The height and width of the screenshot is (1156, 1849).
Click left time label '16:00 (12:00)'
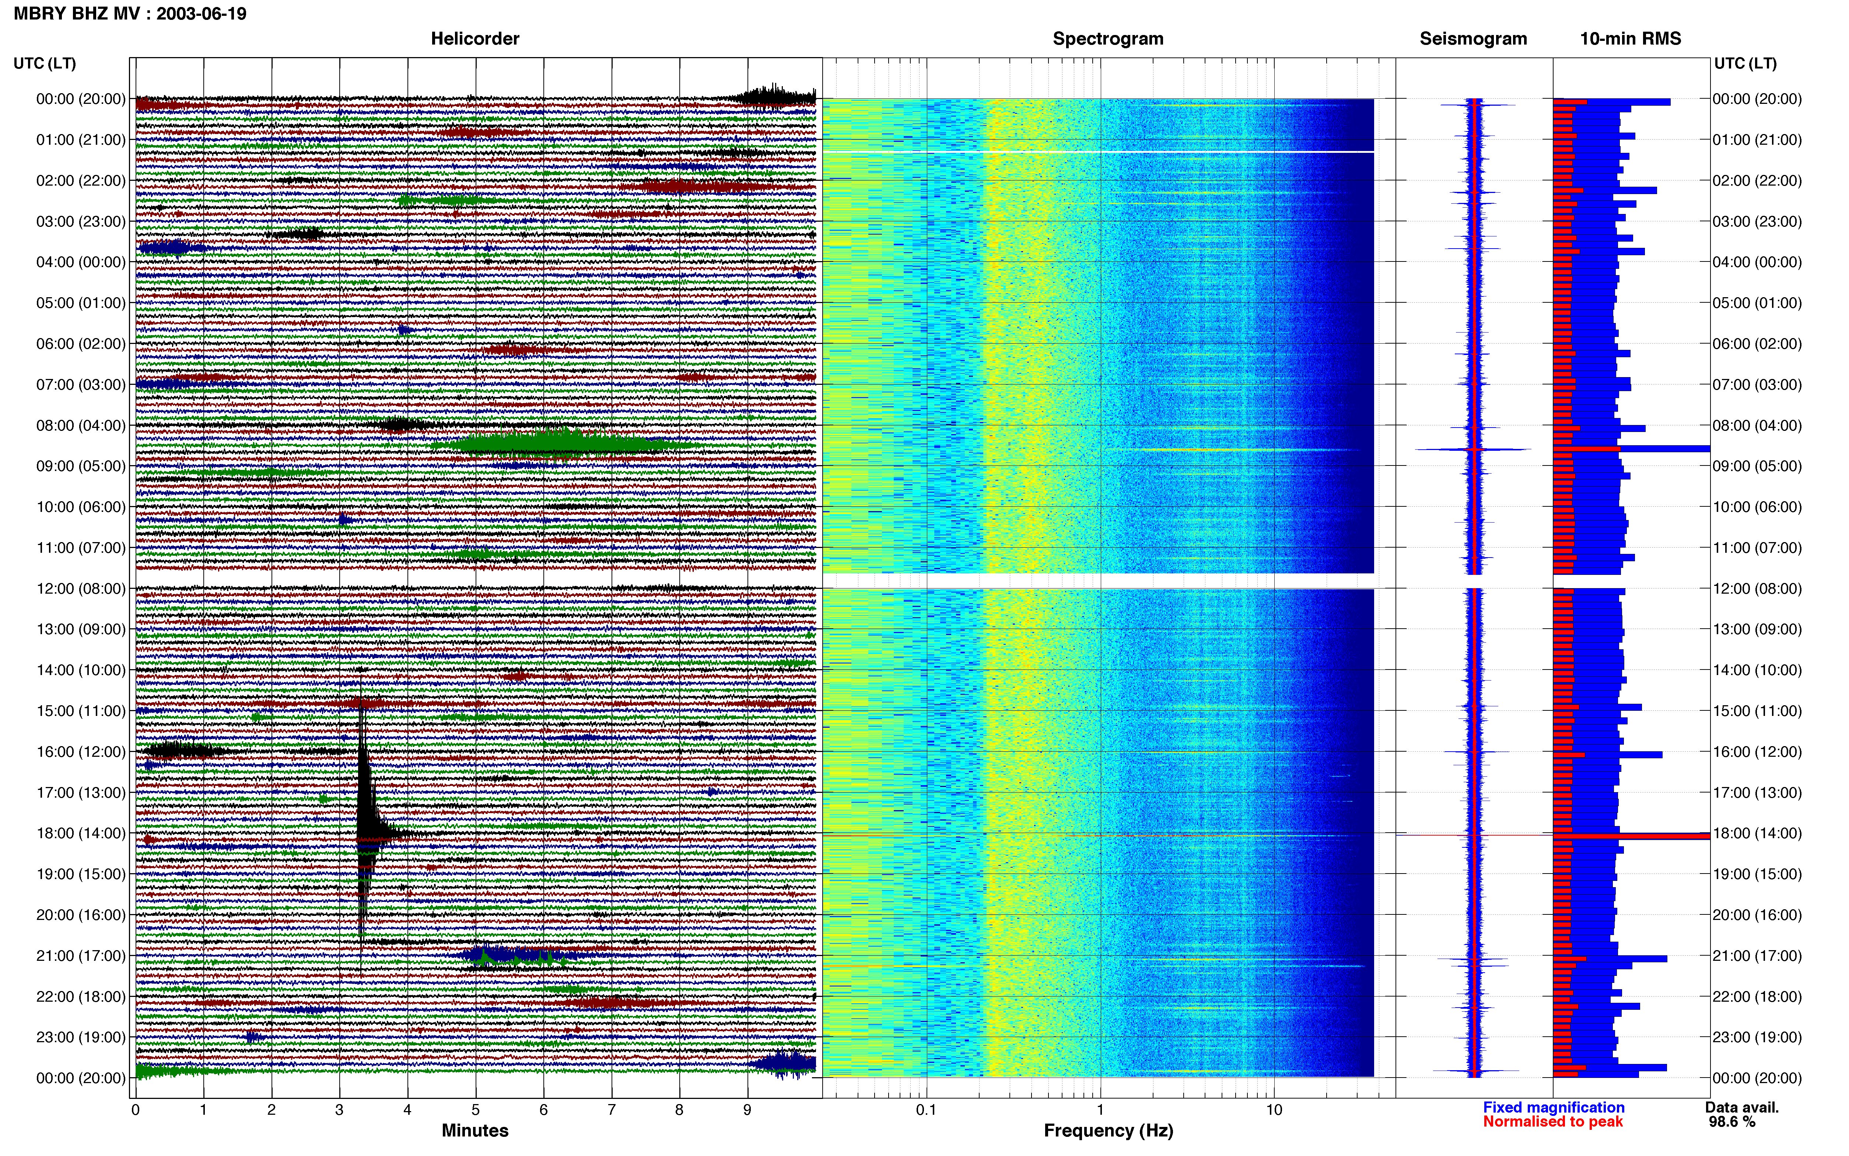81,752
